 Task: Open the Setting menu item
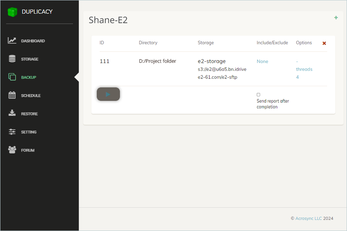[x=29, y=132]
